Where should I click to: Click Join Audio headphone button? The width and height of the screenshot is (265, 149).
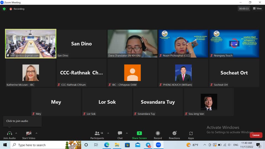click(9, 133)
